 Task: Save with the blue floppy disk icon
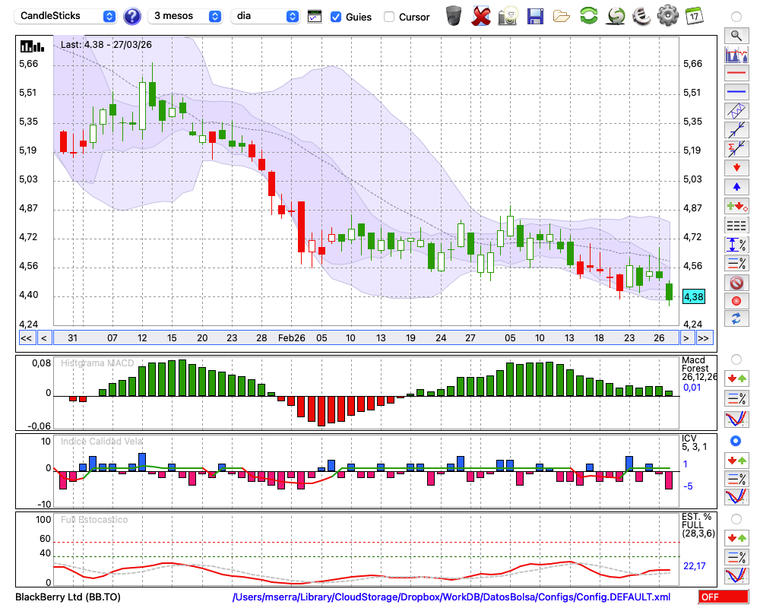point(535,17)
